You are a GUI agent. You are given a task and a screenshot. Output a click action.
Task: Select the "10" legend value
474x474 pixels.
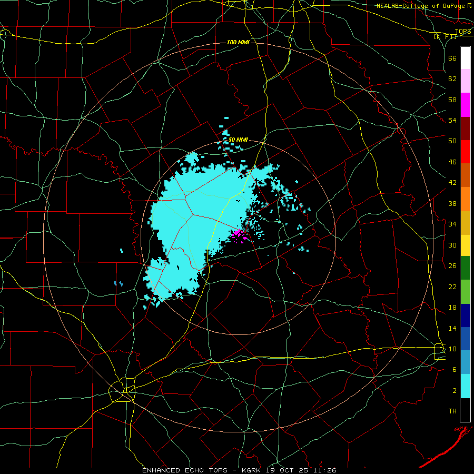click(x=452, y=349)
